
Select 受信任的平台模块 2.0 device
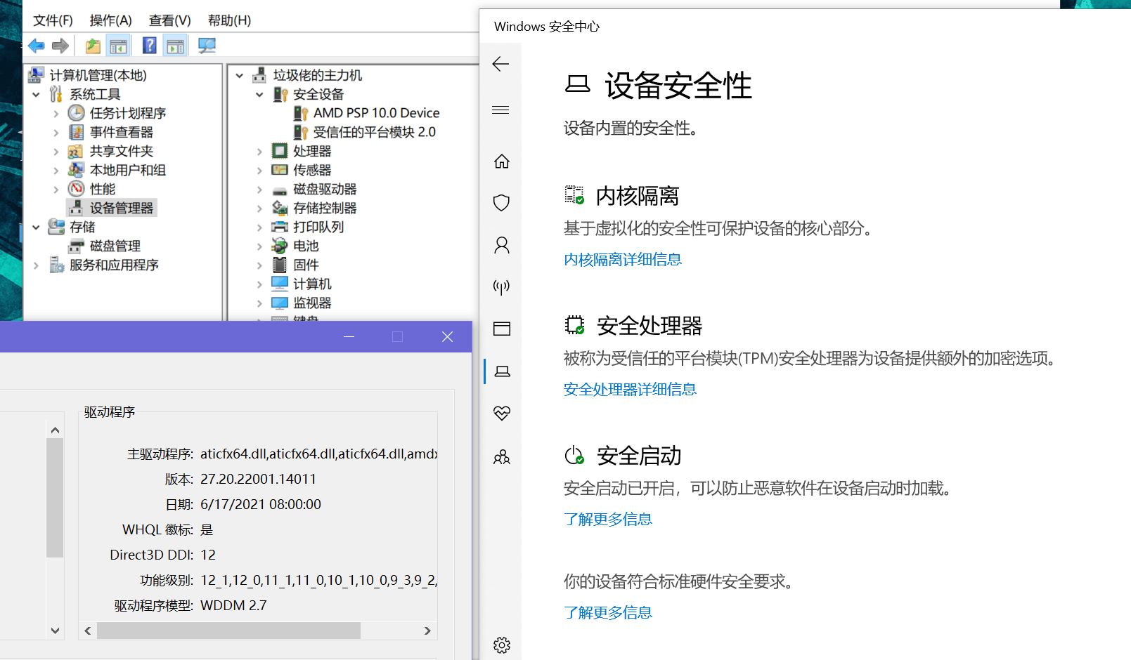[x=374, y=132]
